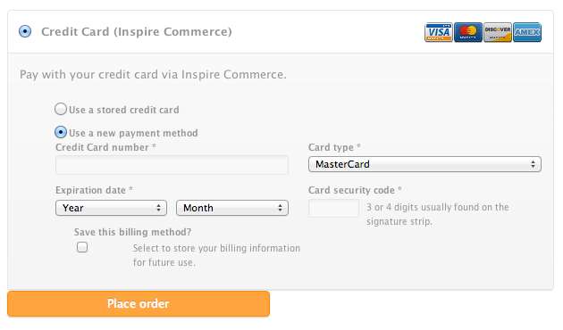Choose Use a stored credit card option
The image size is (563, 330).
click(61, 109)
